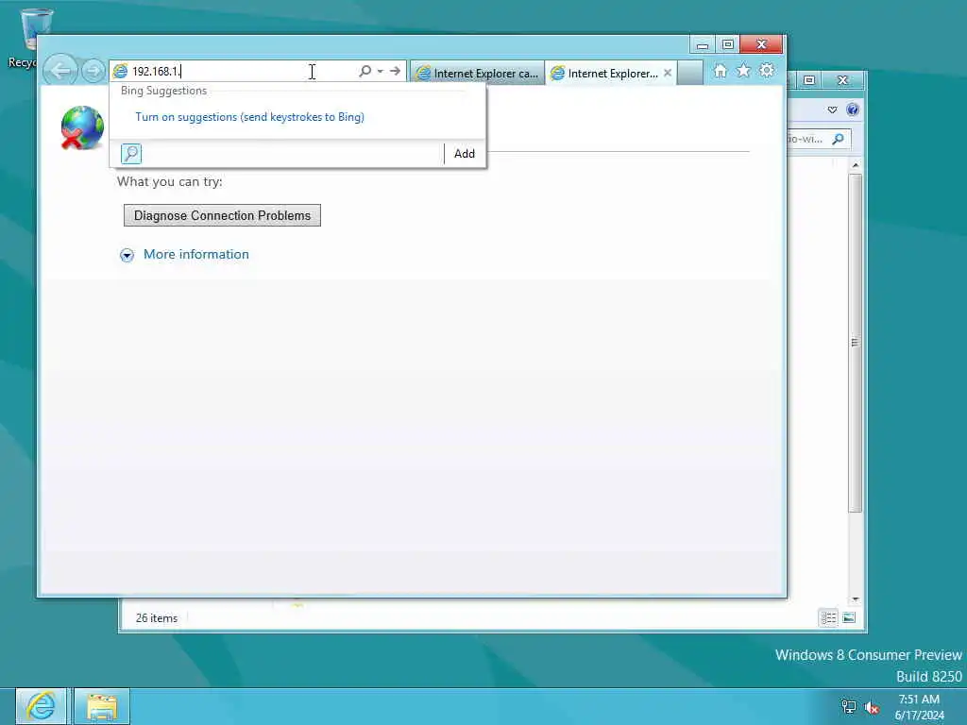Click the site icon beside the address text

pyautogui.click(x=120, y=71)
